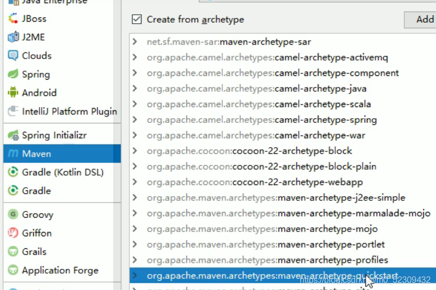Select maven-archetype-j2ee-simple archetype
This screenshot has height=290, width=436.
(x=283, y=198)
